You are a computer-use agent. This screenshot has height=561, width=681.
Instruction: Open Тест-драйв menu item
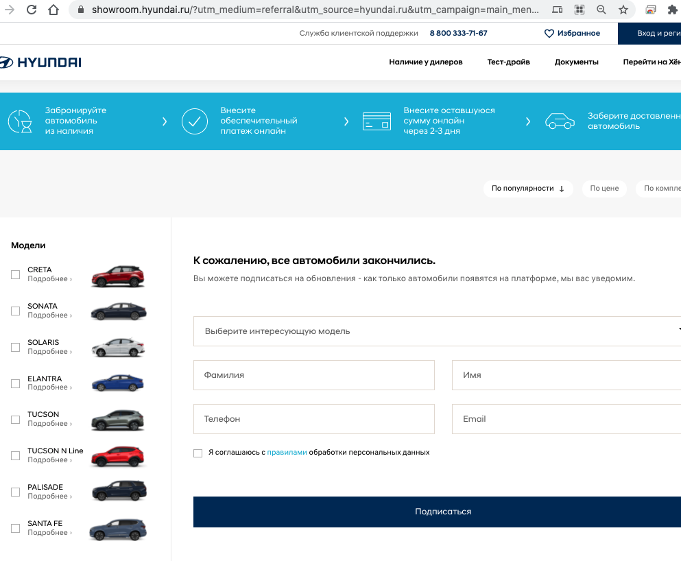pyautogui.click(x=508, y=62)
